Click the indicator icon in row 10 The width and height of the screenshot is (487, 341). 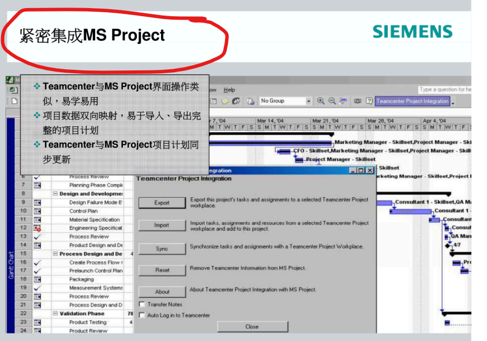point(38,211)
